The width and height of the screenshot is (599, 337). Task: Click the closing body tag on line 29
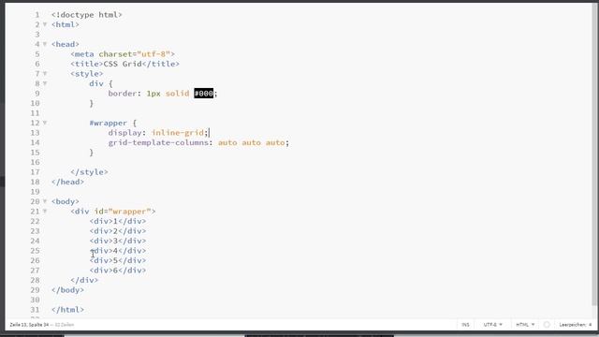tap(67, 290)
